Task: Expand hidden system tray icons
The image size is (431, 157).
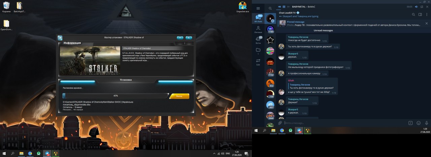Action: pos(214,153)
